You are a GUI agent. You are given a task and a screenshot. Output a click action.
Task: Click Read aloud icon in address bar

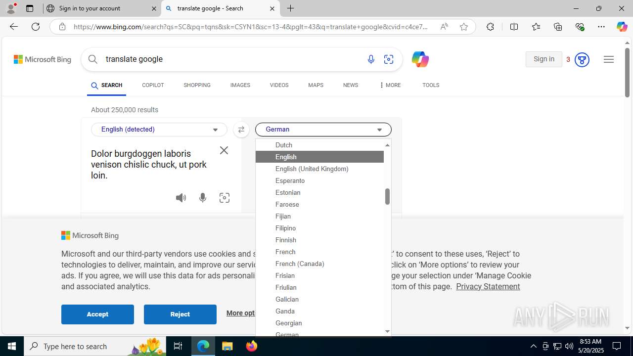(x=444, y=27)
